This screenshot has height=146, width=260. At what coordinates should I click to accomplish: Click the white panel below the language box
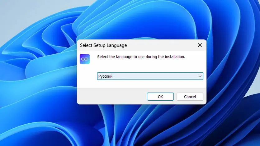point(149,84)
